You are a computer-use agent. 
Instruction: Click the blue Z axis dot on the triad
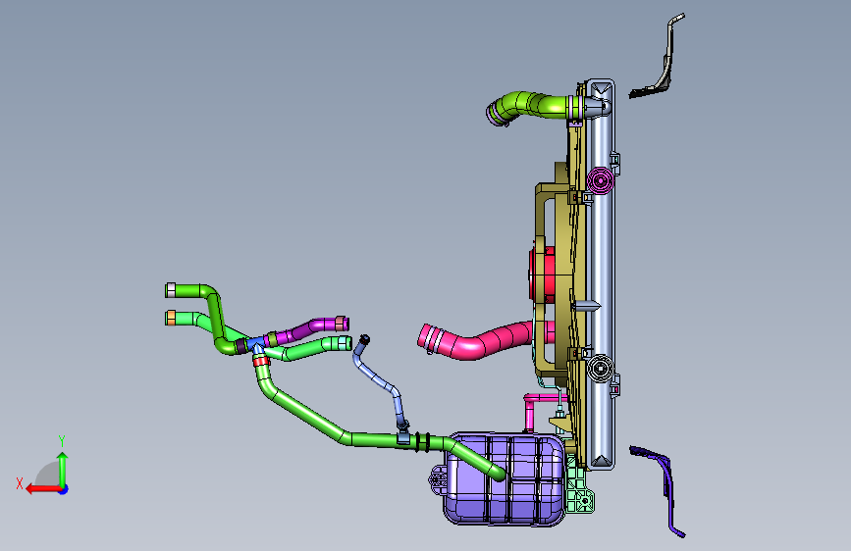click(64, 489)
